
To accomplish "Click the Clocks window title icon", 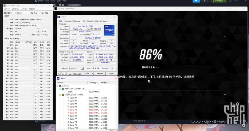I will click(58, 78).
